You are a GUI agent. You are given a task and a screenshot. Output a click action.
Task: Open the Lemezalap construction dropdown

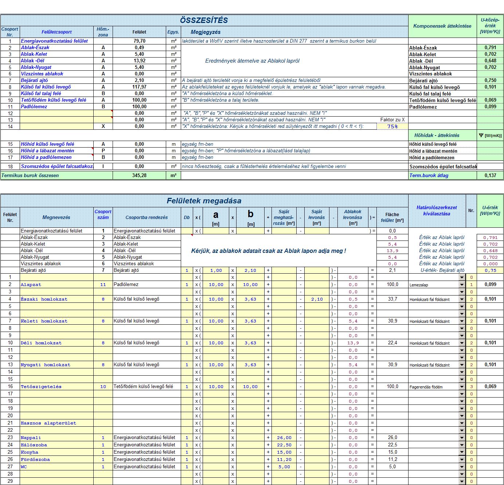point(462,285)
